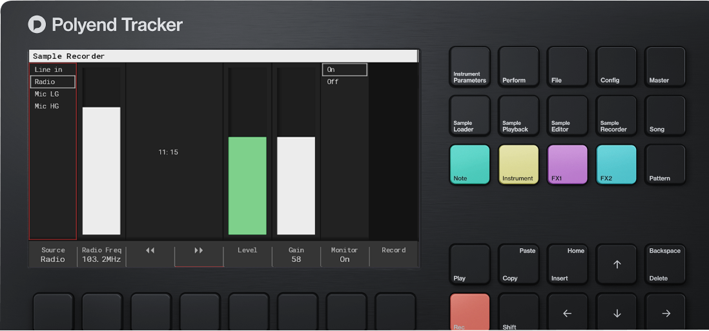Click the green Level meter bar
Image resolution: width=709 pixels, height=331 pixels.
pyautogui.click(x=247, y=186)
